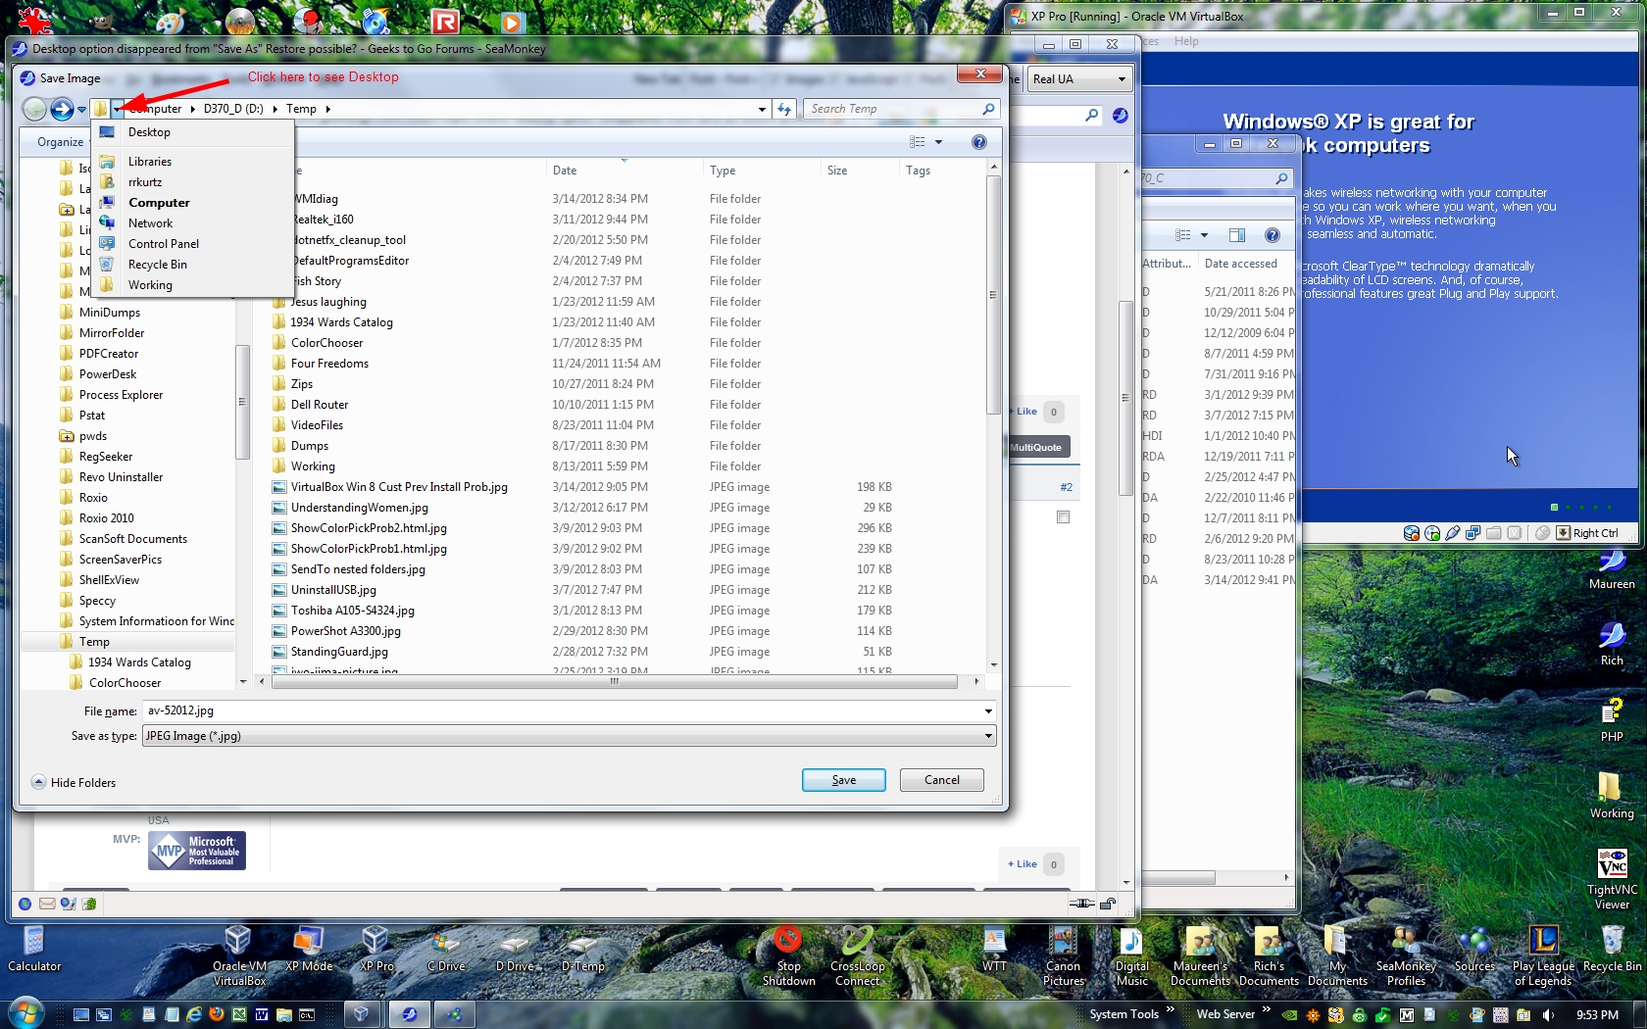
Task: Open the Canon Pictures desktop icon
Action: (x=1064, y=955)
